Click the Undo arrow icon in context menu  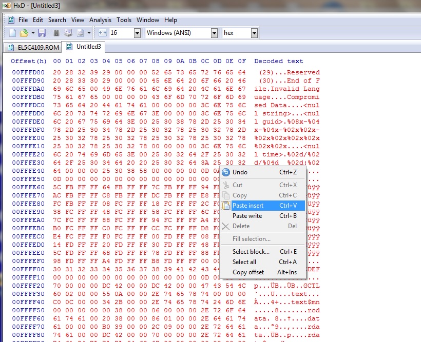(226, 172)
